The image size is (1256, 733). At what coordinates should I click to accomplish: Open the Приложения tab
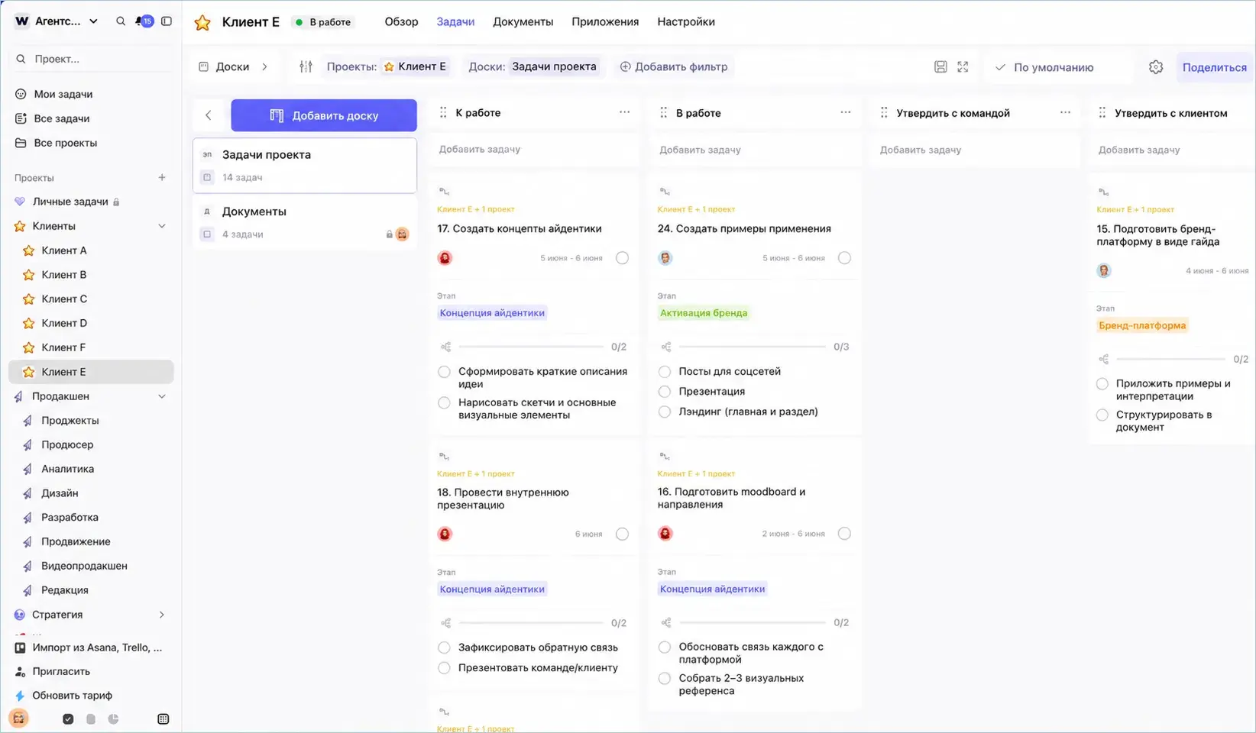tap(605, 21)
